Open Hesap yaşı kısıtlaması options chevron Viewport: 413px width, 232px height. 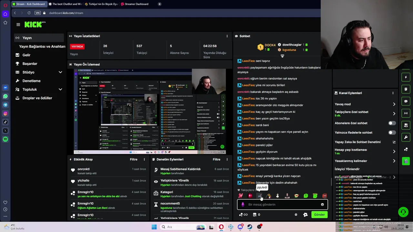click(x=394, y=151)
